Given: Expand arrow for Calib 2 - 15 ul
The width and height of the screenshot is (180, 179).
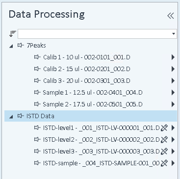Looking at the screenshot, I should [173, 69].
